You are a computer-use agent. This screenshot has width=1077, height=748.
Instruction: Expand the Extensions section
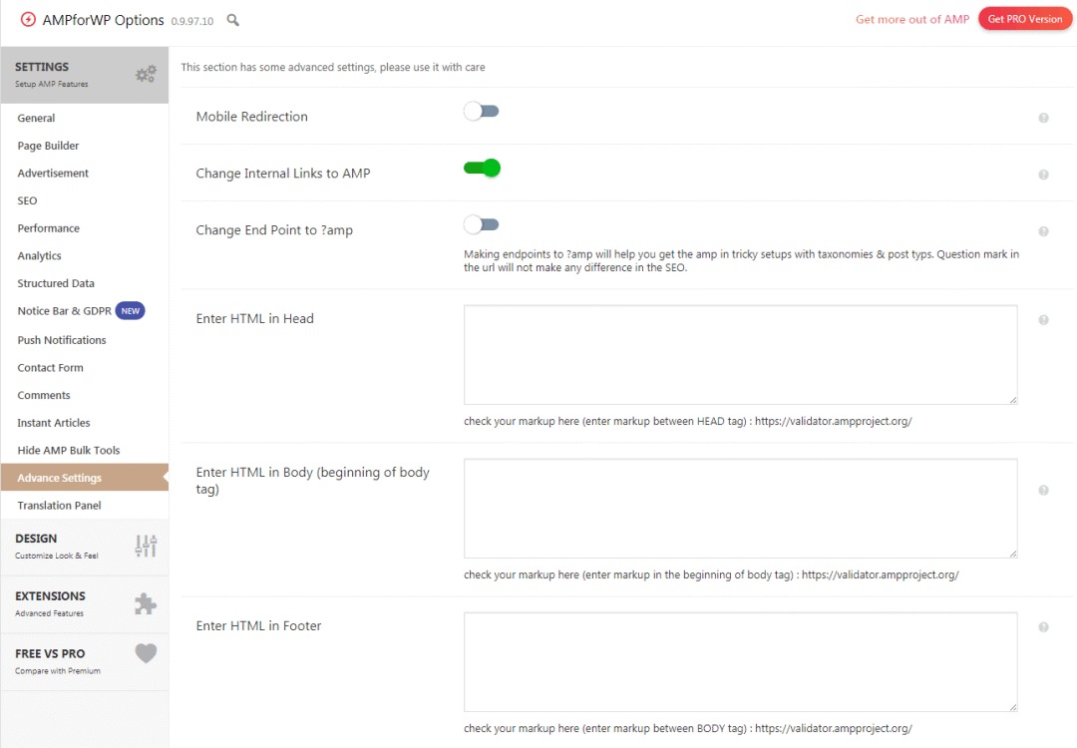pyautogui.click(x=85, y=604)
